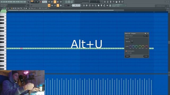Screen dimensions: 170x95
Task: Open the VIEW menu
Action: 14,2
